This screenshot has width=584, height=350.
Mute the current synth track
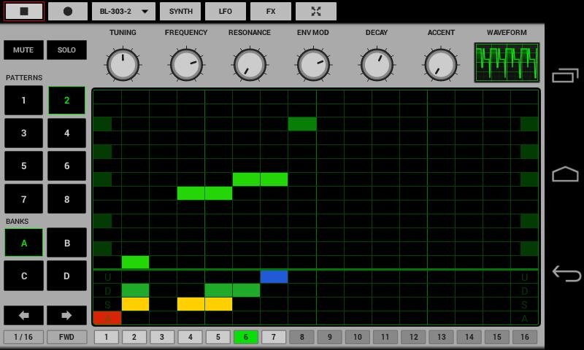coord(23,50)
